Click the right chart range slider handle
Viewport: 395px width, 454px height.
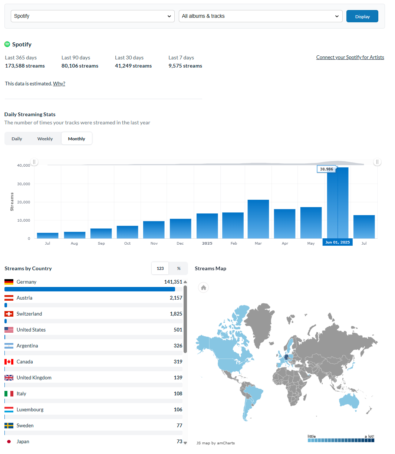coord(377,162)
